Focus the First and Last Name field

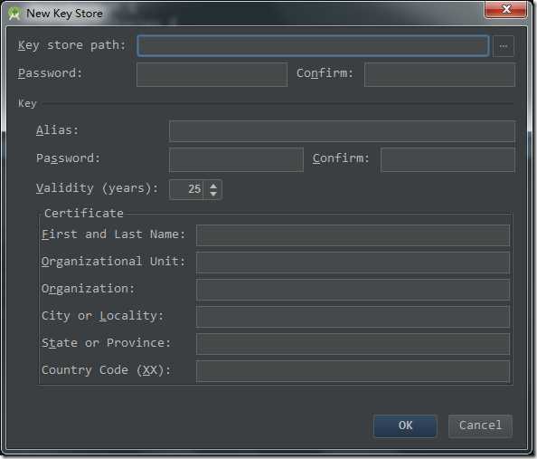(353, 235)
